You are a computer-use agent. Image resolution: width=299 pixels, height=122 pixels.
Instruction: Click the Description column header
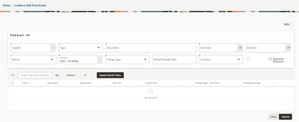coord(53,83)
